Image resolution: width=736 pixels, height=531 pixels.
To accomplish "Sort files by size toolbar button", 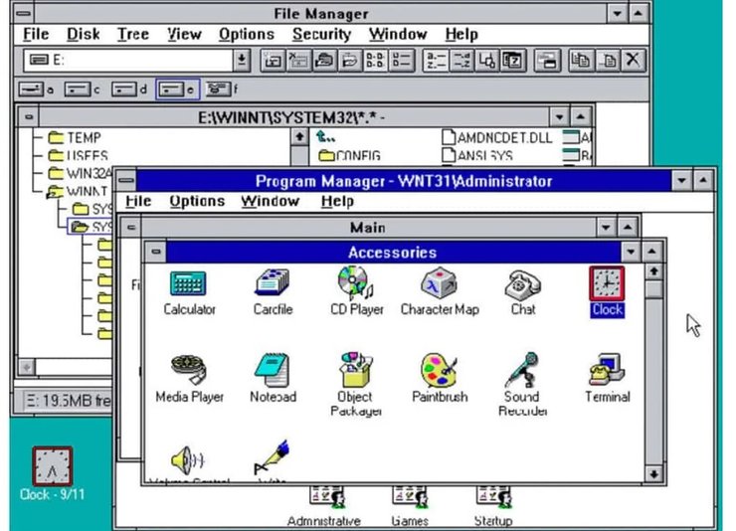I will tap(487, 61).
